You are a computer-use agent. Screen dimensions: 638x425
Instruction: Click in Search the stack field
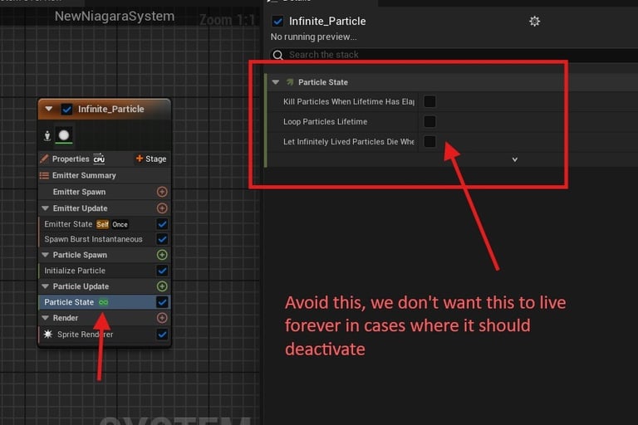point(454,55)
